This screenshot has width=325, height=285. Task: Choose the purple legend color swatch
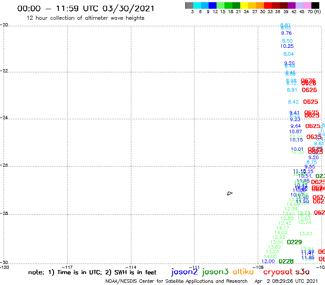292,5
